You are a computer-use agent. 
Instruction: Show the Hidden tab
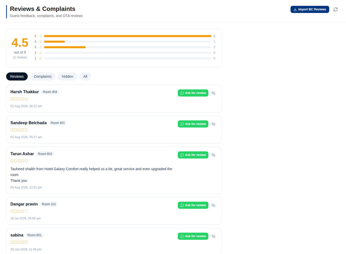tap(67, 76)
